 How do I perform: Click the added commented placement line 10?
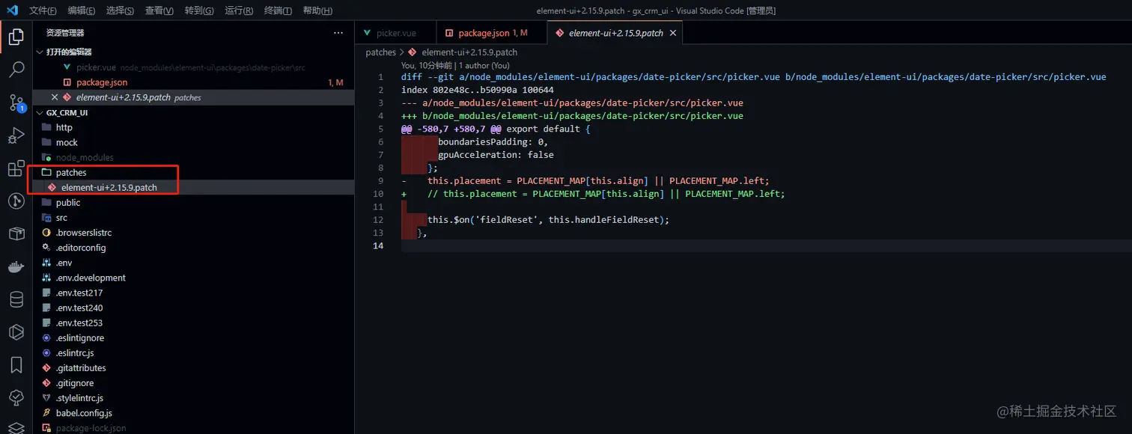point(593,194)
